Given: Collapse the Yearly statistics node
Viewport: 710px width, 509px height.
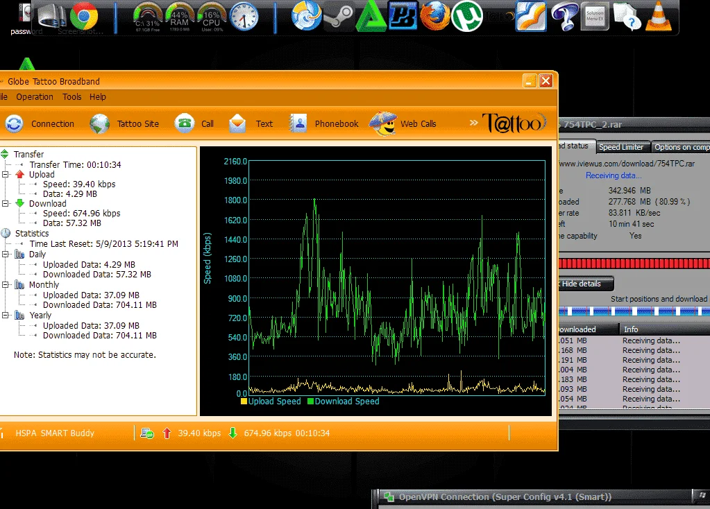Looking at the screenshot, I should click(x=6, y=315).
